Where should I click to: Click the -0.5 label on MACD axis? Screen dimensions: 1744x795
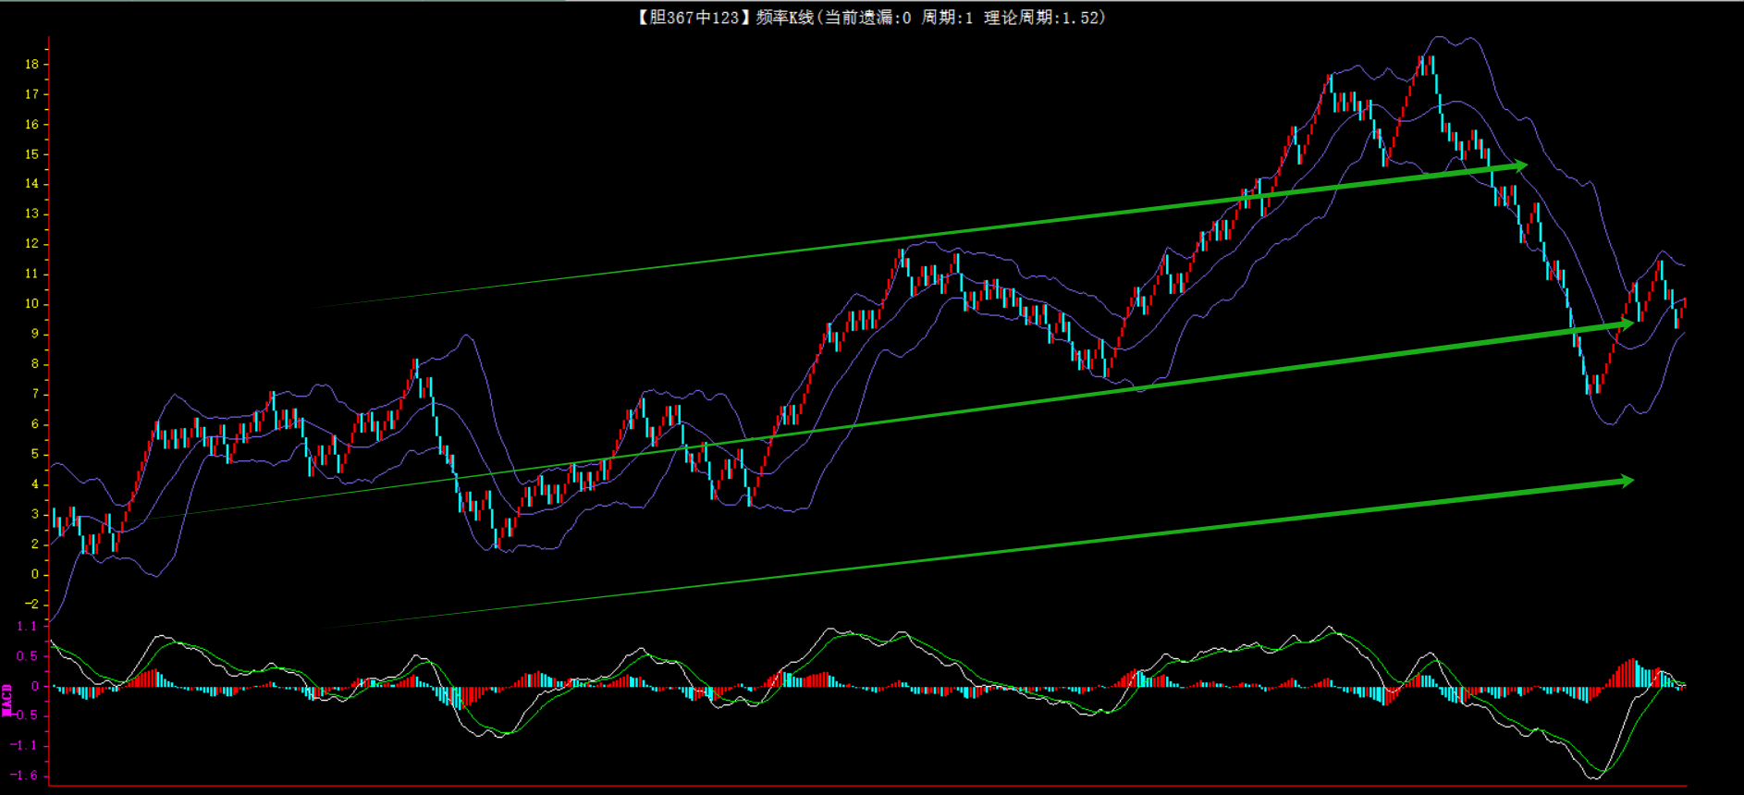(x=26, y=715)
